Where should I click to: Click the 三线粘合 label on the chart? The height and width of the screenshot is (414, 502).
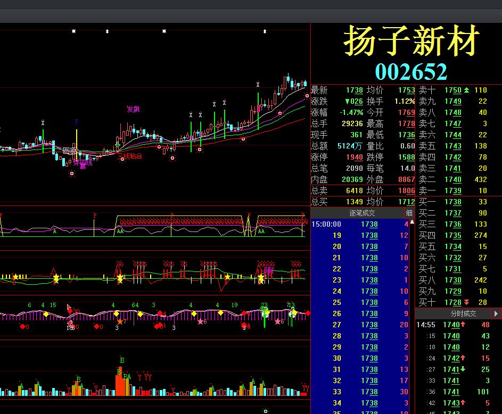130,156
